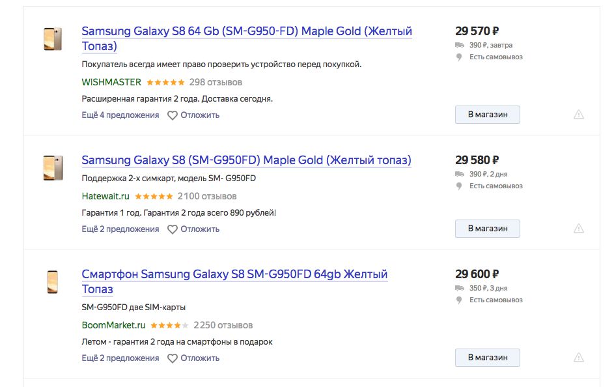Open the BoomMarket.ru four-star rating

169,326
